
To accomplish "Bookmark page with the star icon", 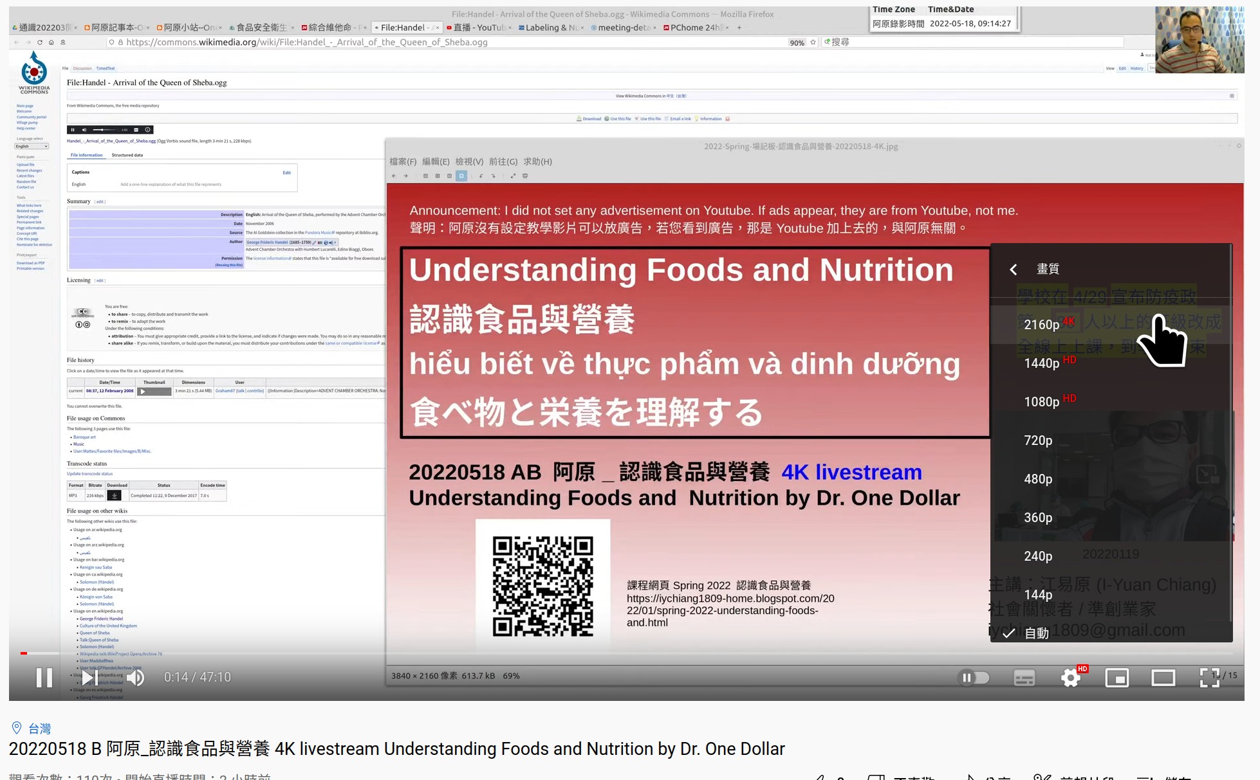I will pyautogui.click(x=813, y=42).
